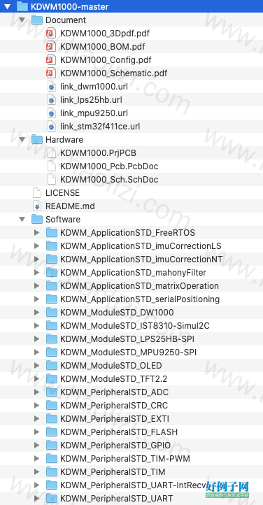The height and width of the screenshot is (505, 263).
Task: Expand KDWM_ApplicationSTD_imuCorrectionLS triangle
Action: tap(36, 246)
